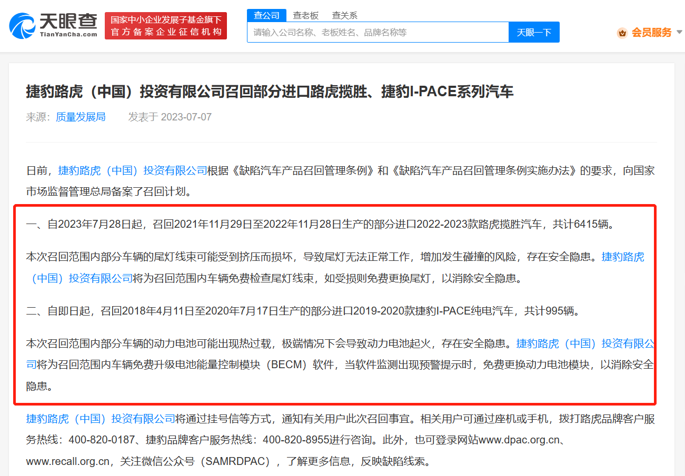This screenshot has height=476, width=685.
Task: Open the 质量发展局 source link
Action: [x=81, y=117]
